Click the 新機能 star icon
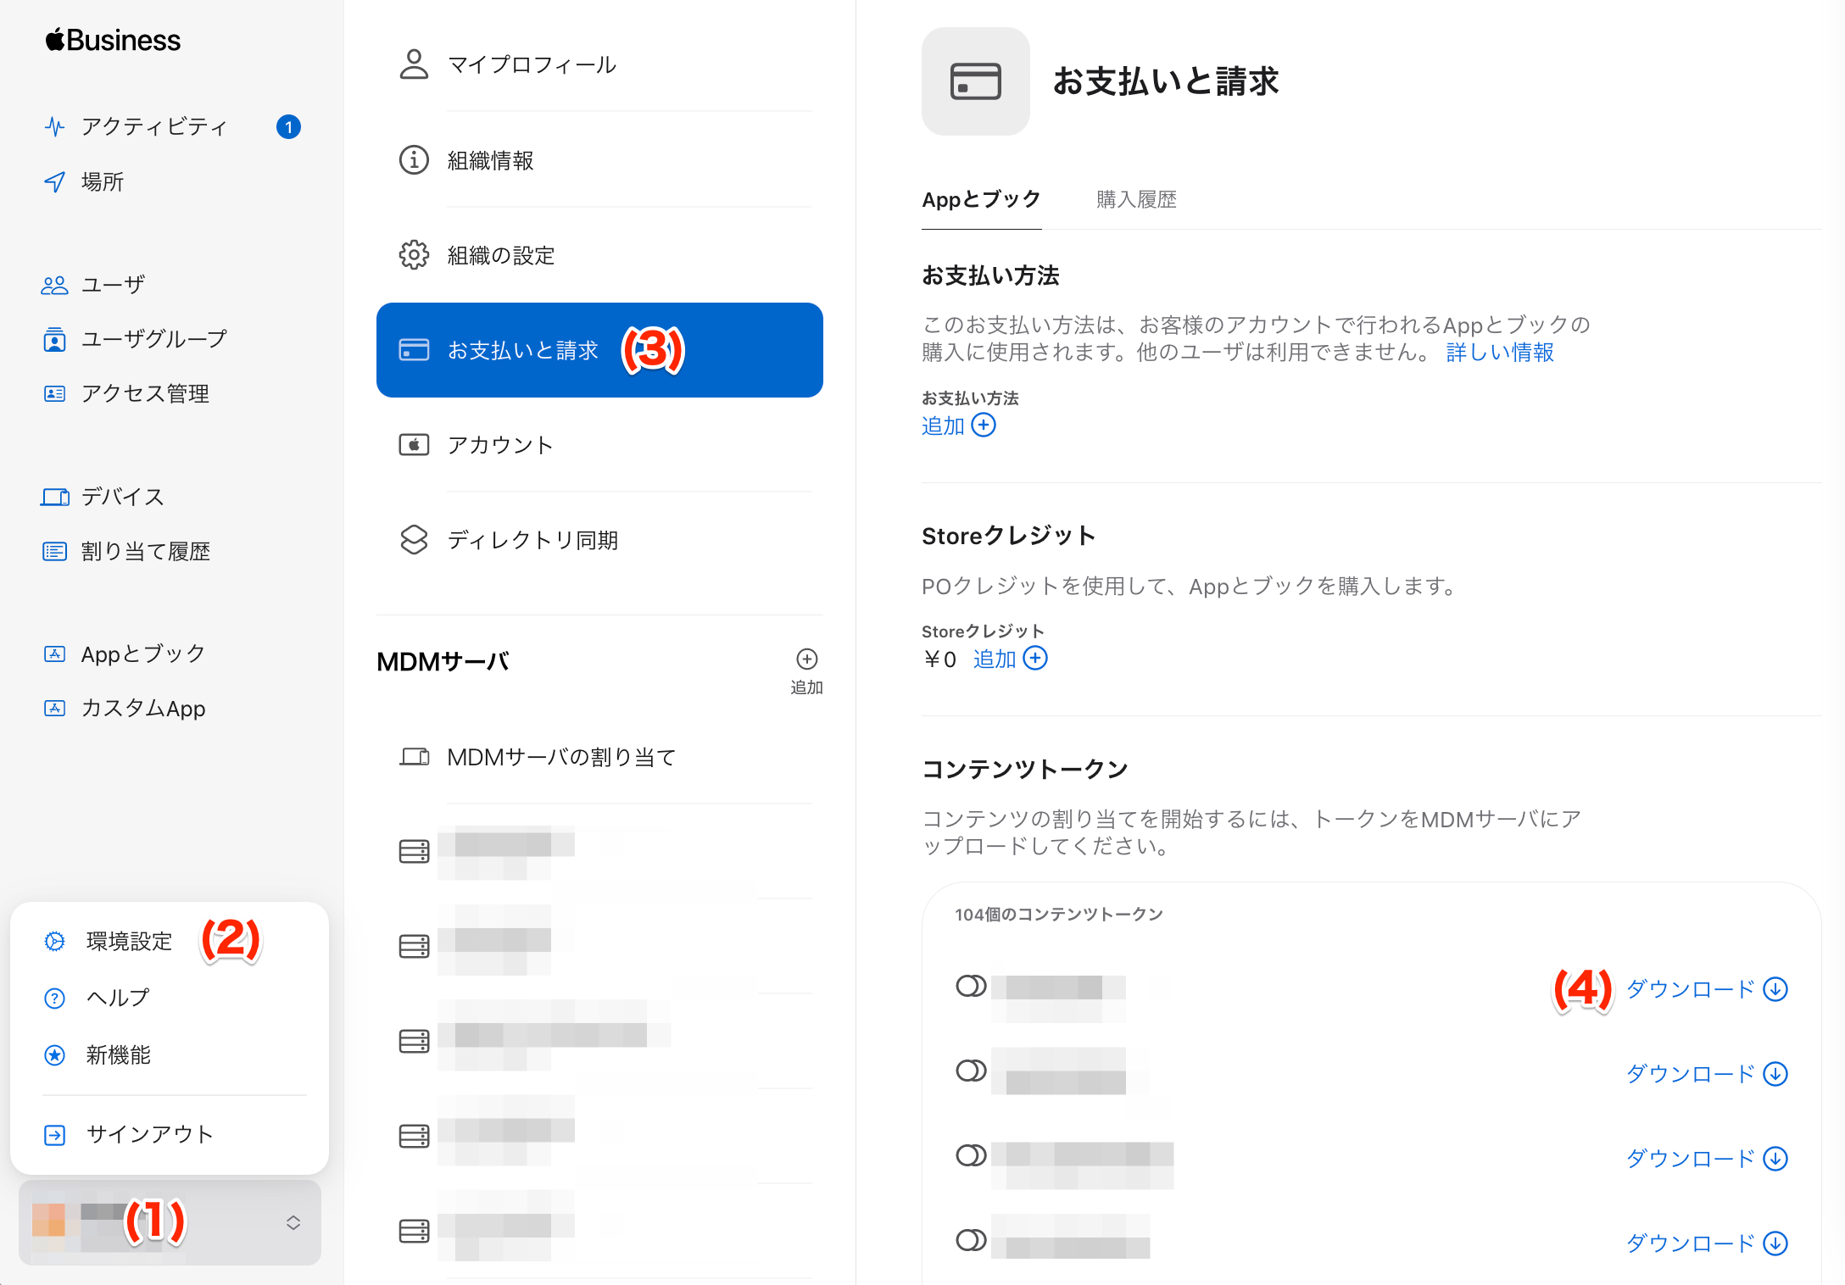The image size is (1845, 1285). pyautogui.click(x=54, y=1055)
